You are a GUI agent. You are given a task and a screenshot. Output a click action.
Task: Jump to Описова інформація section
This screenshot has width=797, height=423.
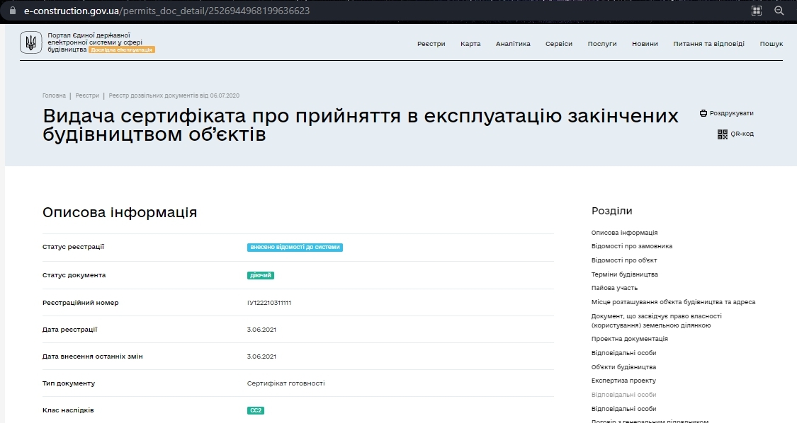tap(624, 233)
